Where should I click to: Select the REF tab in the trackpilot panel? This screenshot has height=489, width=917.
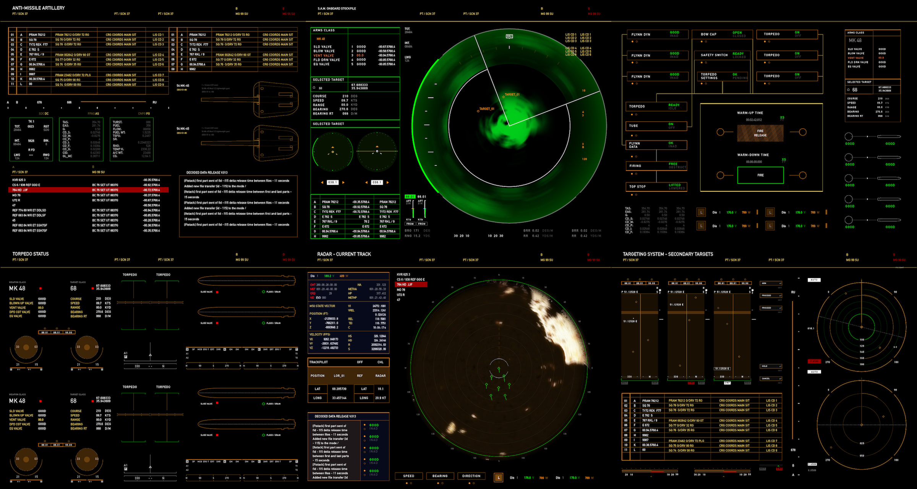(x=360, y=376)
